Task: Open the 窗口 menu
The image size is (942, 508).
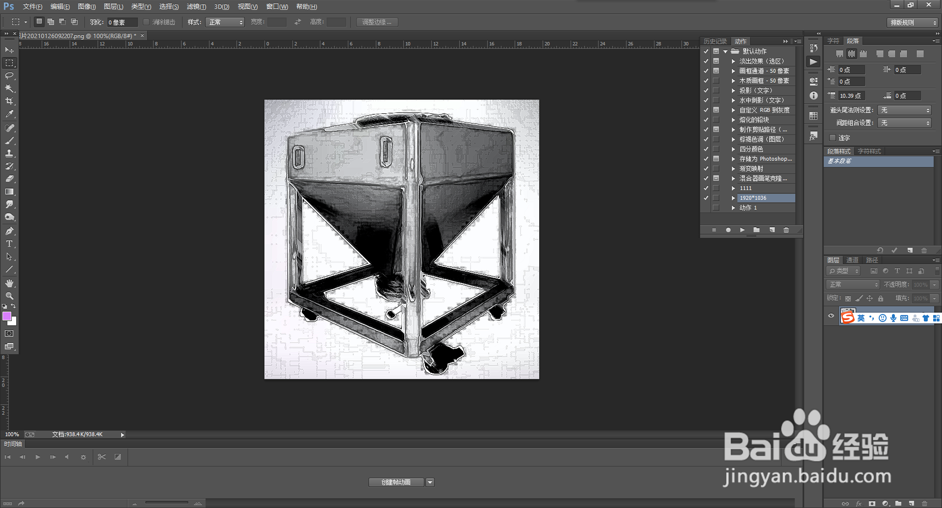Action: click(277, 6)
